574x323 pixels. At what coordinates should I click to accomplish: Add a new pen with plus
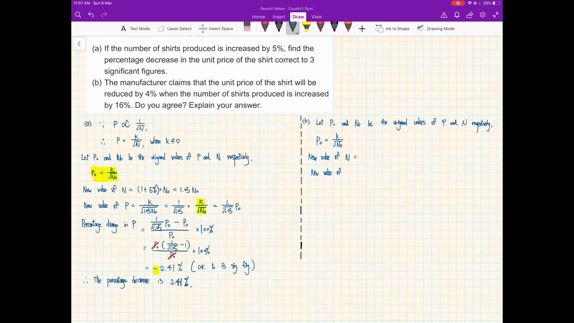[362, 29]
